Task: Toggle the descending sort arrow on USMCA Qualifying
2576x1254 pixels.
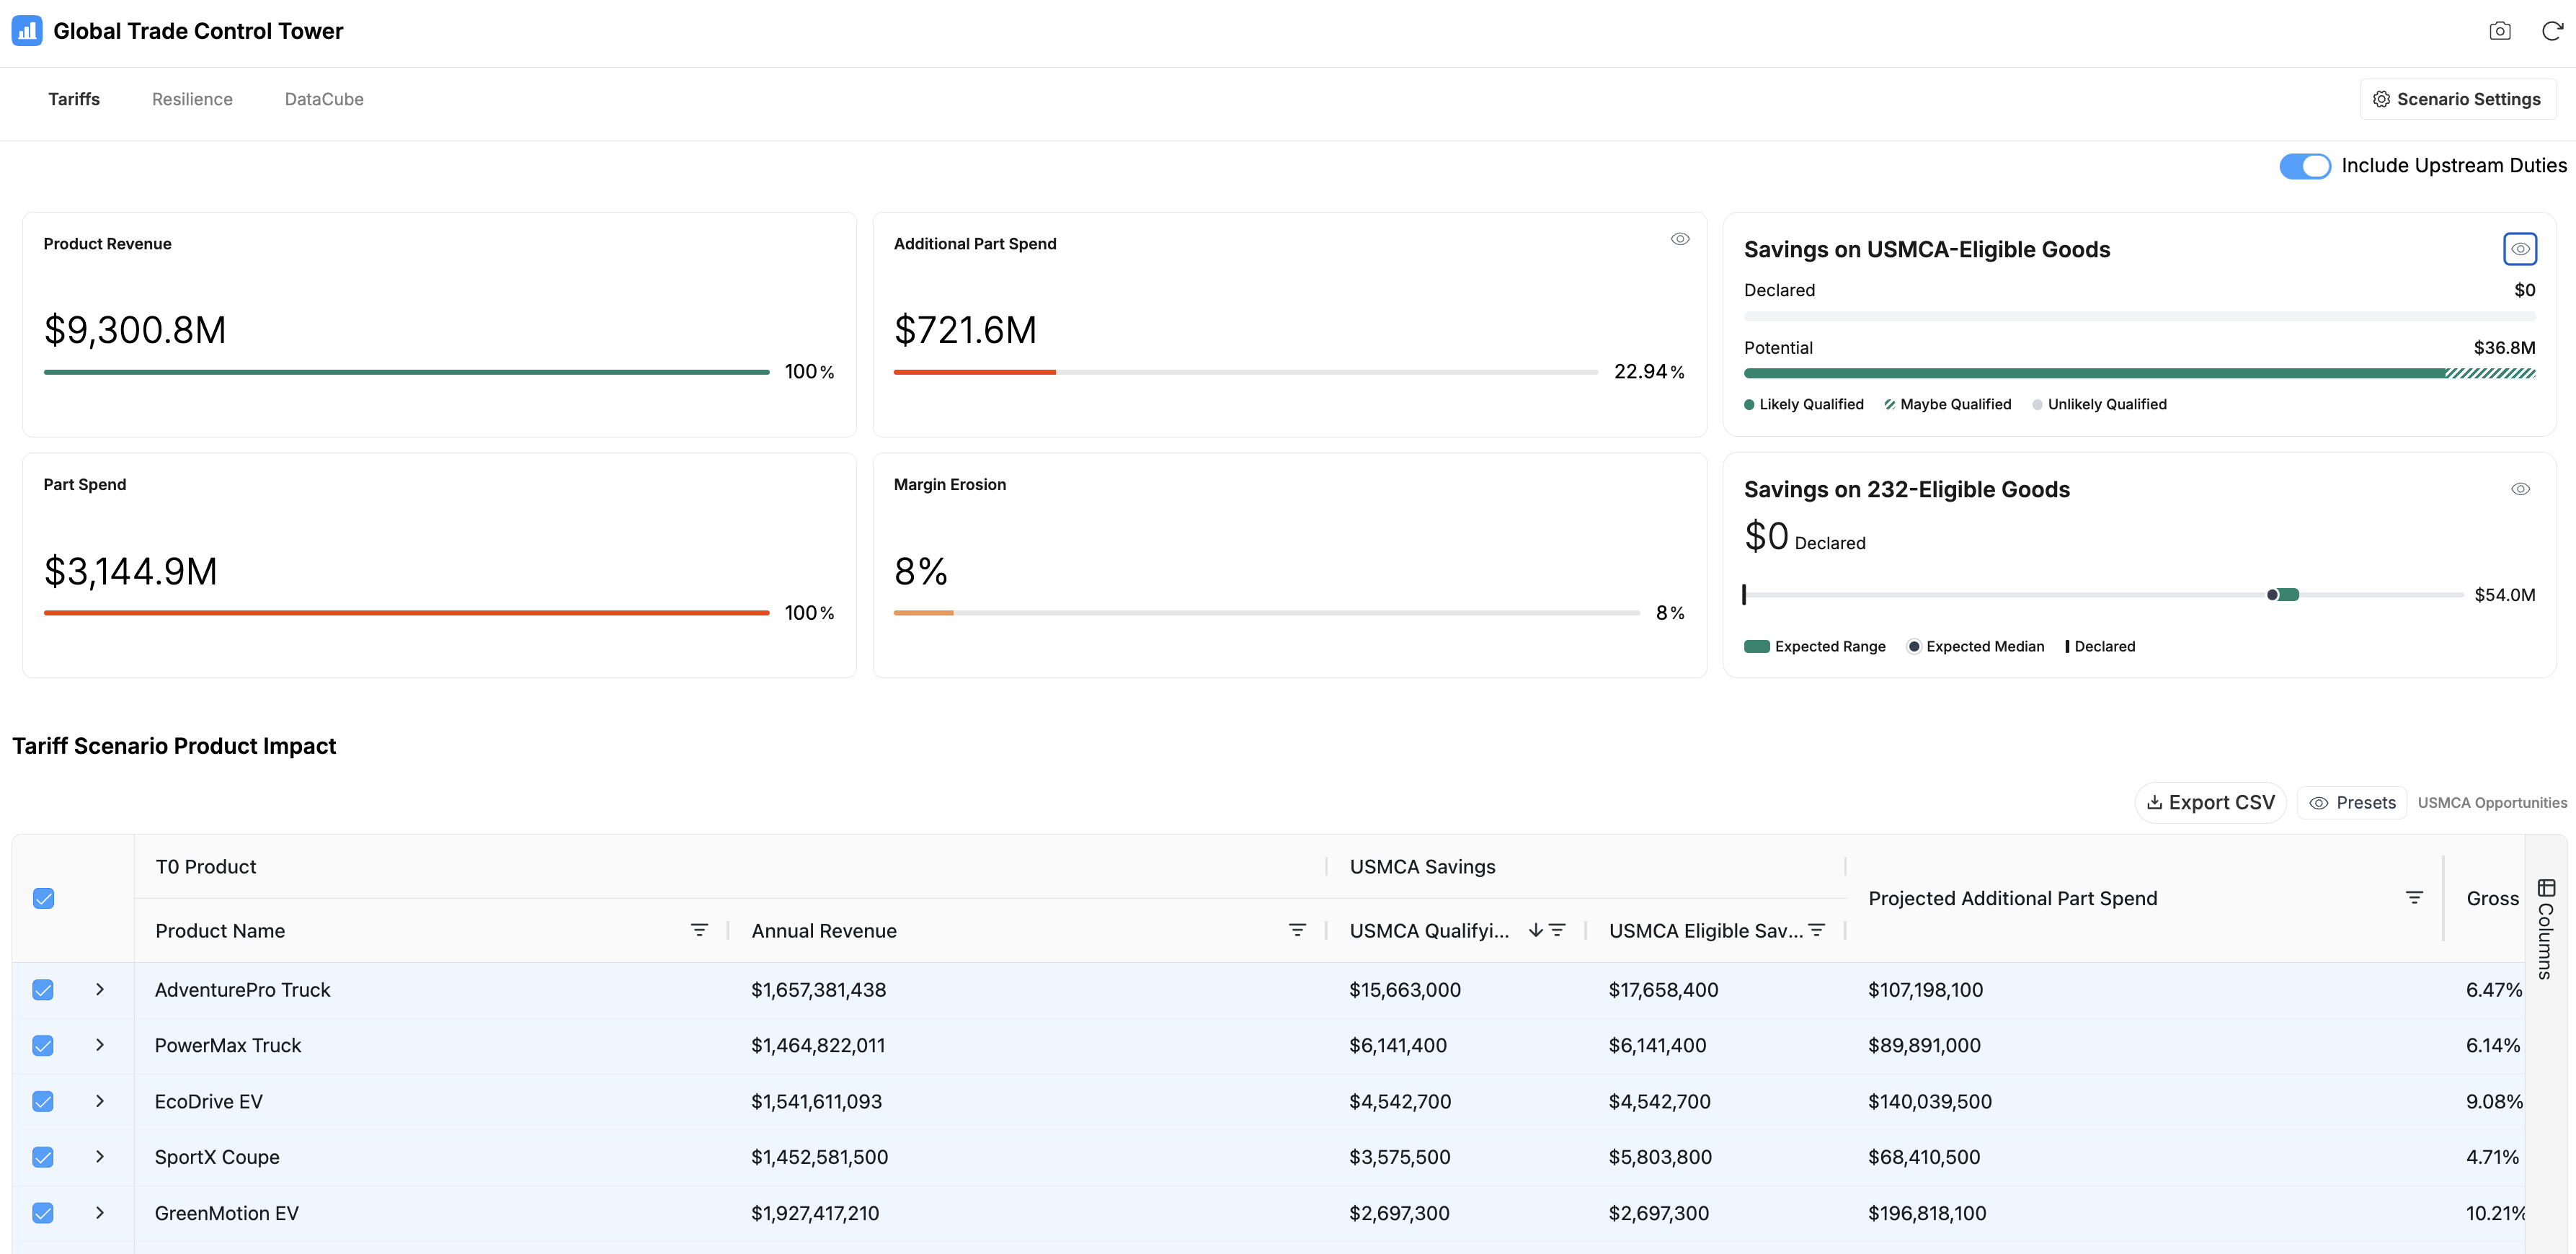Action: [1535, 930]
